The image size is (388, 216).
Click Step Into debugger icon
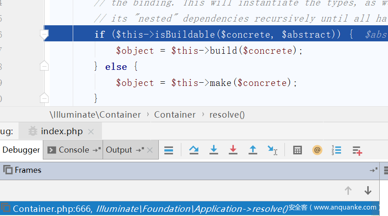tap(214, 150)
